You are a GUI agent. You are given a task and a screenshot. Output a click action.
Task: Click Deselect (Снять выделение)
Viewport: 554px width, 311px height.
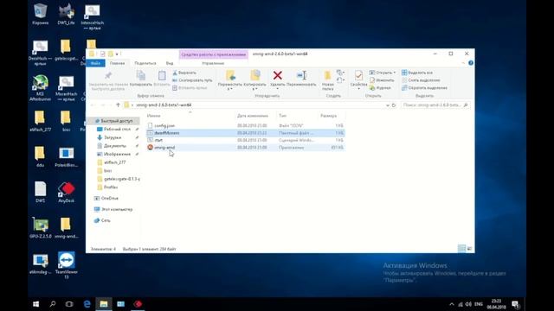(421, 80)
